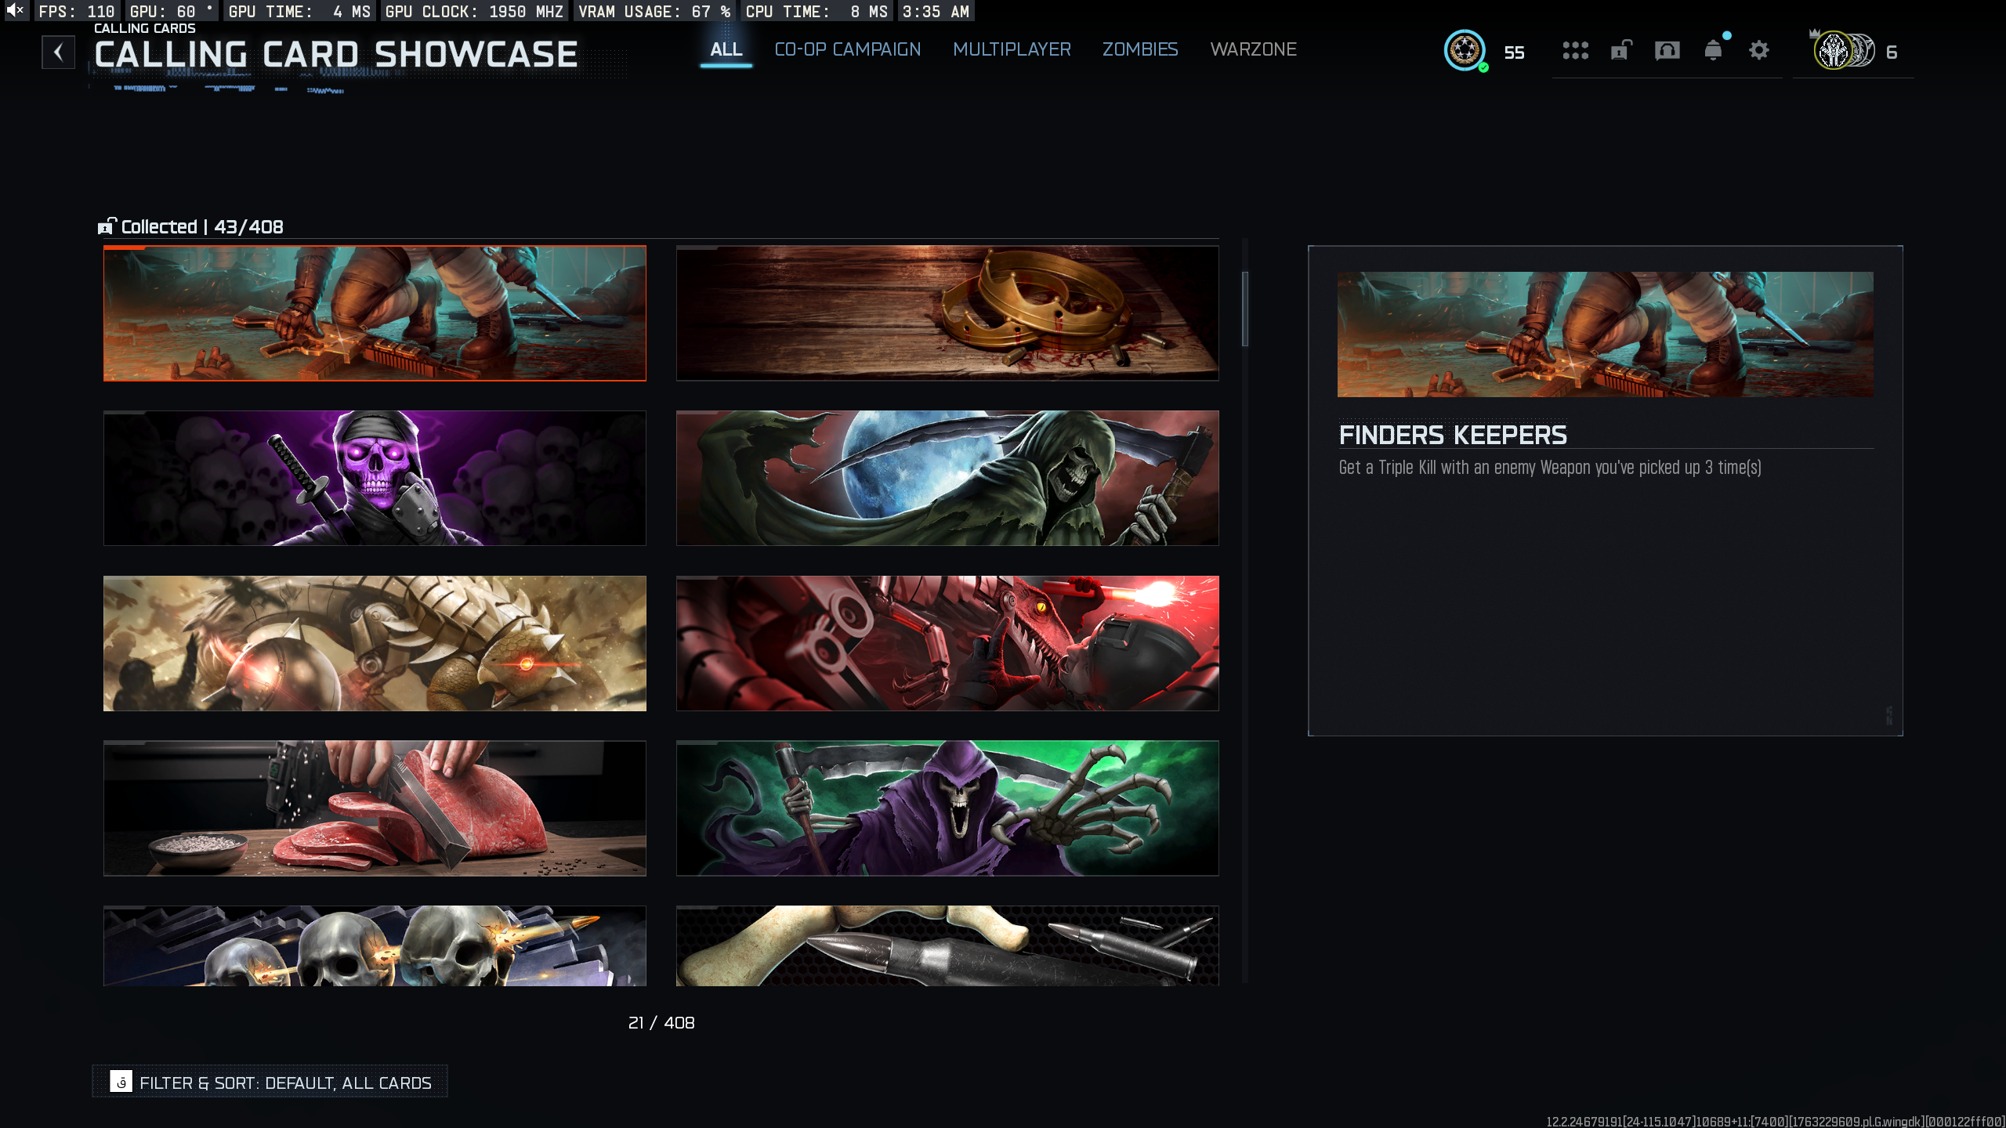Click the party count number 6
The height and width of the screenshot is (1128, 2006).
tap(1892, 52)
